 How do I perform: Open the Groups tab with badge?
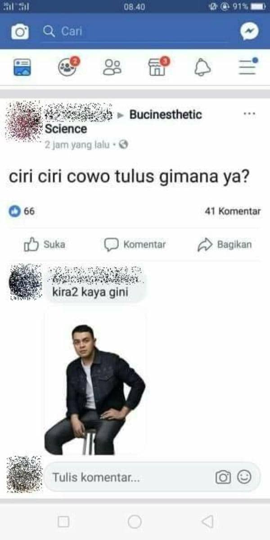pyautogui.click(x=67, y=67)
